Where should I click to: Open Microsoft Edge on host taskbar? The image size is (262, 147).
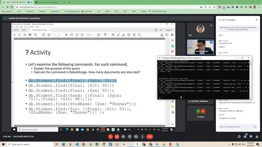[x=64, y=144]
